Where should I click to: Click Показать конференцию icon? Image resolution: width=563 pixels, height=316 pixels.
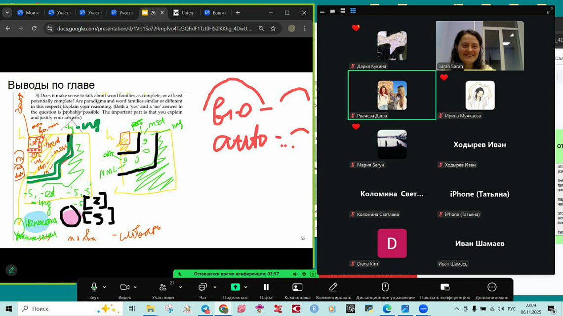tap(444, 287)
